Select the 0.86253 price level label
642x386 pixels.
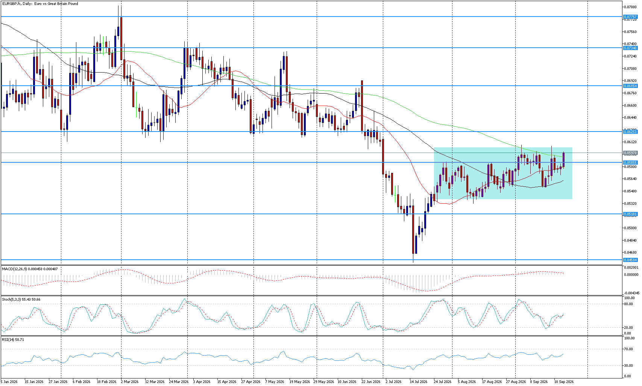pyautogui.click(x=630, y=132)
